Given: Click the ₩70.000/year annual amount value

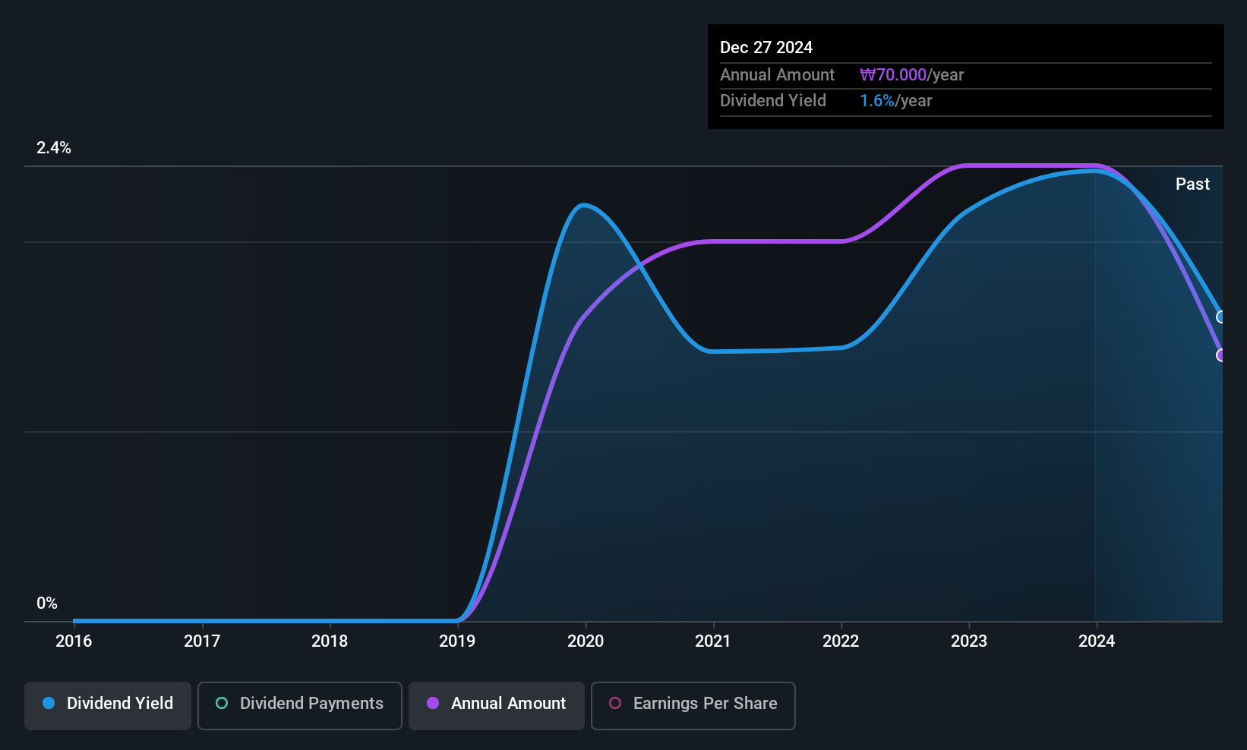Looking at the screenshot, I should pyautogui.click(x=911, y=74).
